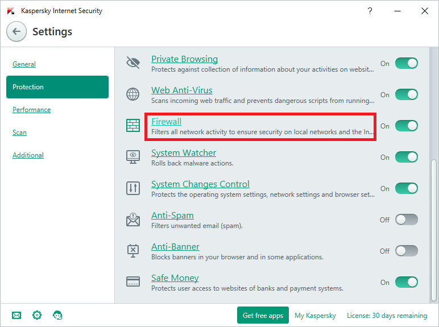Enable the Anti-Spam toggle
Image resolution: width=439 pixels, height=327 pixels.
[x=406, y=220]
